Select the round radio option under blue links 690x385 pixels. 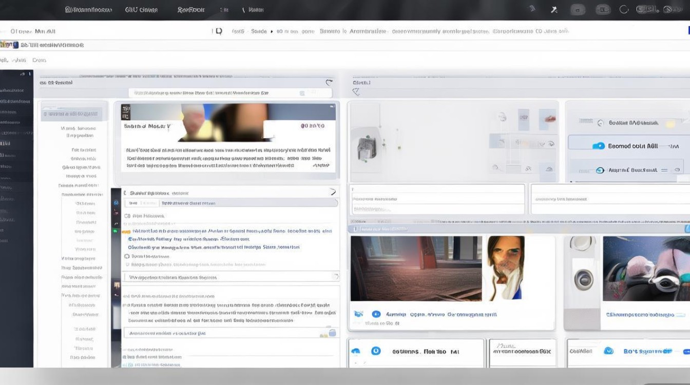click(x=127, y=256)
